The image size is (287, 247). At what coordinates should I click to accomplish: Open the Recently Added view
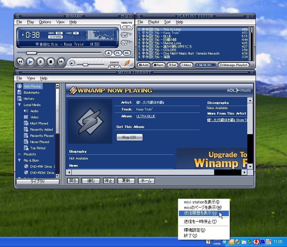41,130
